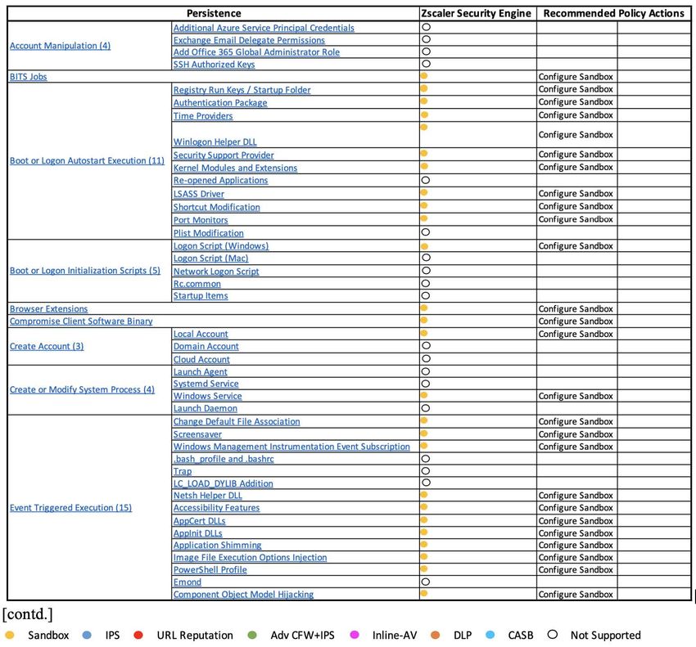Click Configure Sandbox in the AppCert DLLs row
Image resolution: width=696 pixels, height=647 pixels.
pyautogui.click(x=576, y=521)
